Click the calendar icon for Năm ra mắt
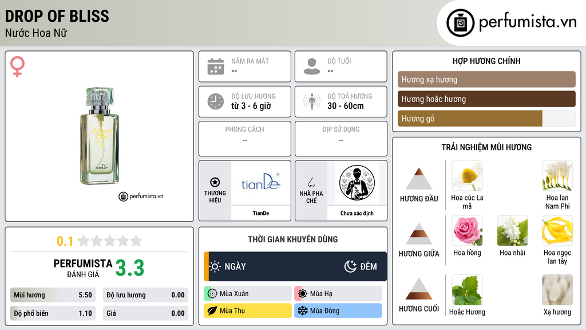This screenshot has height=330, width=586. [x=216, y=66]
